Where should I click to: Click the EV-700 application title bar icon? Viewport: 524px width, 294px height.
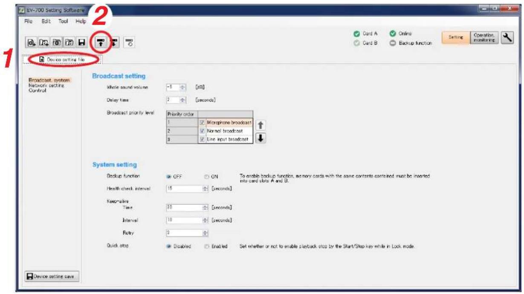pos(22,9)
